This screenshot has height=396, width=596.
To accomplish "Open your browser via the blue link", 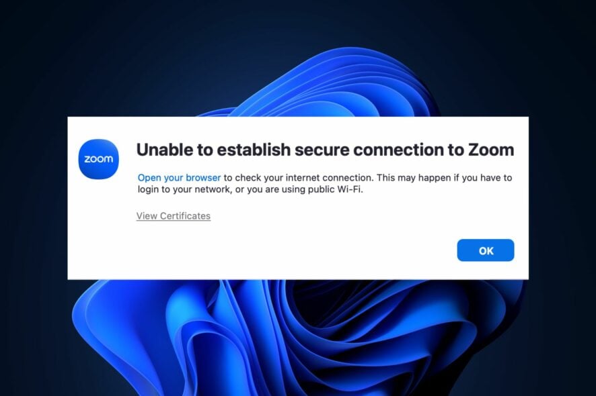I will point(179,178).
